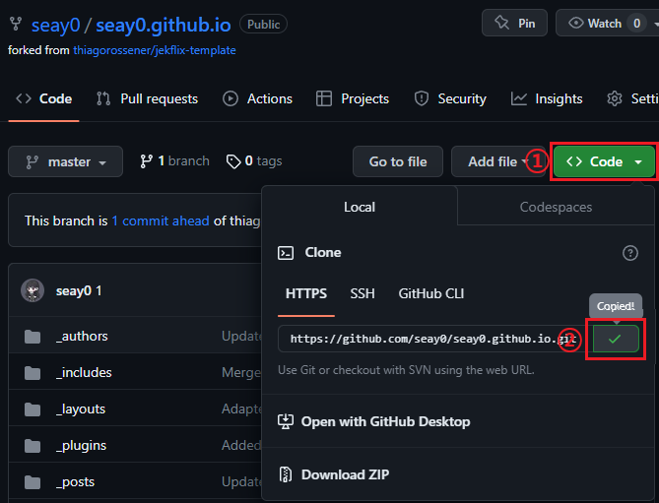
Task: Open the _plugins folder
Action: [81, 446]
